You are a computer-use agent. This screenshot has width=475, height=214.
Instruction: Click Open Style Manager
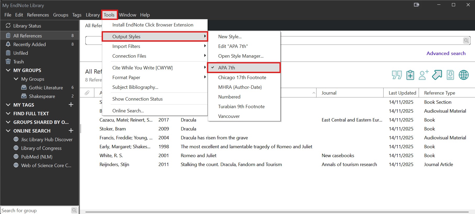(244, 56)
